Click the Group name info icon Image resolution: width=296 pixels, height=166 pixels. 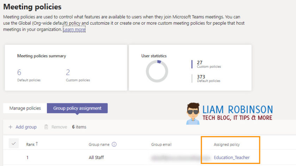click(114, 144)
